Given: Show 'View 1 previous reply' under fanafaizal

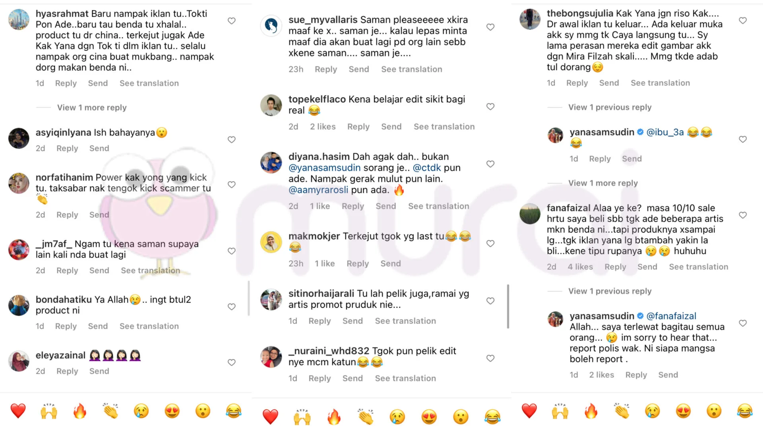Looking at the screenshot, I should click(x=610, y=291).
